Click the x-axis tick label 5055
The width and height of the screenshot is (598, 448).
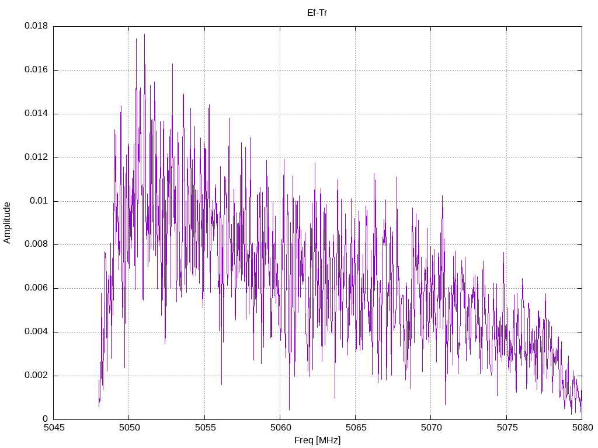pyautogui.click(x=205, y=428)
